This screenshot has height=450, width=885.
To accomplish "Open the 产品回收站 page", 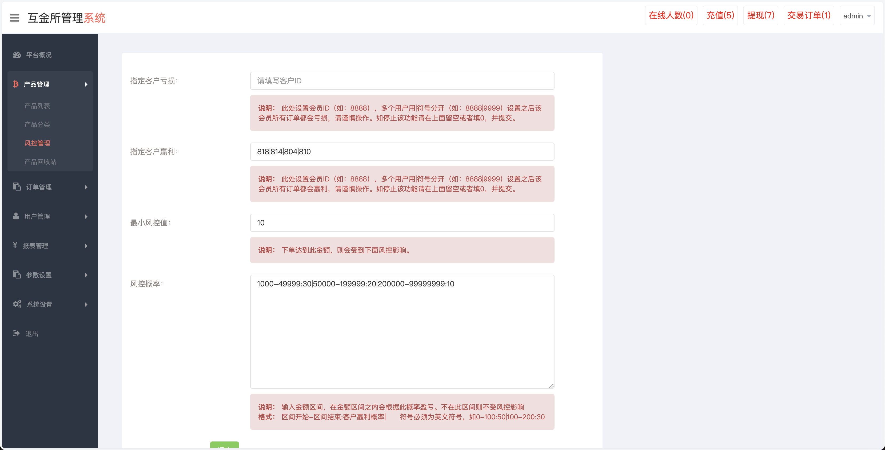I will coord(40,162).
